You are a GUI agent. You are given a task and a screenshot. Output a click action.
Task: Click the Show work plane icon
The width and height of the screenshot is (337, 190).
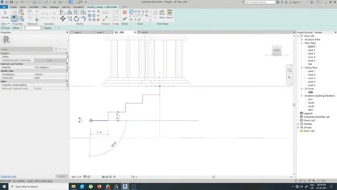(x=162, y=14)
